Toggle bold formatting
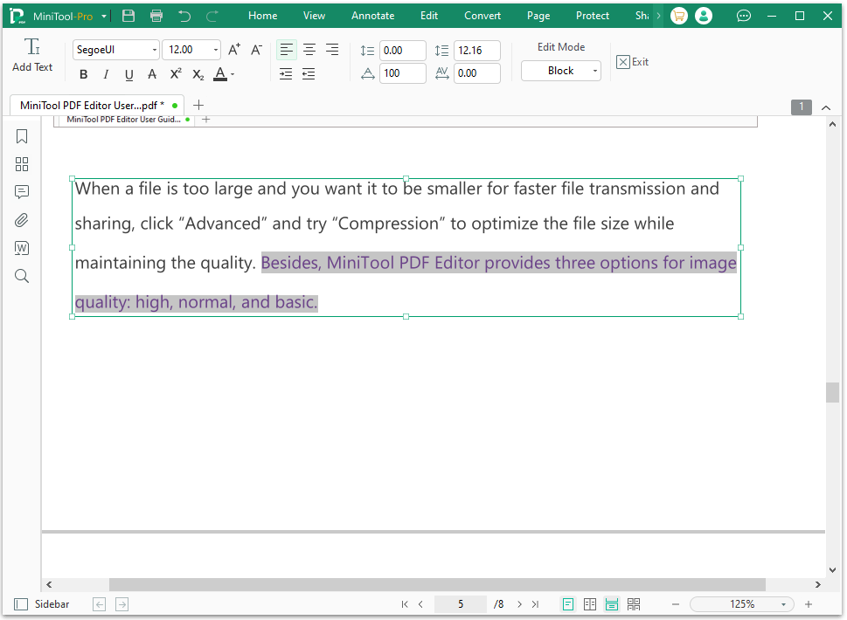 click(83, 74)
